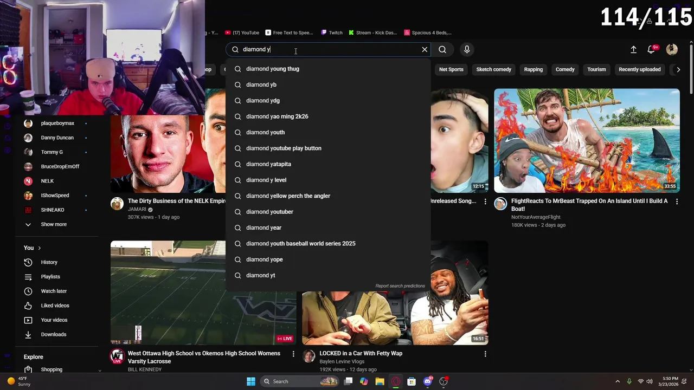Choose 'diamond youth baseball world series 2025'
The image size is (694, 390).
click(328, 243)
